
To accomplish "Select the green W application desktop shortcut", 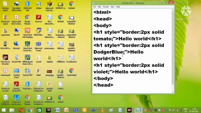I will coord(27,60).
